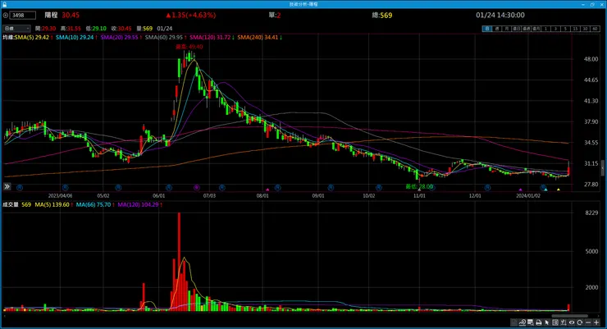Click the SMA(20) 29.55 indicator label
Viewport: 607px width, 329px height.
click(119, 38)
